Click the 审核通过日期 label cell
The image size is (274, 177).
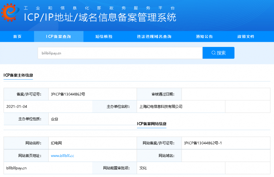[159, 94]
